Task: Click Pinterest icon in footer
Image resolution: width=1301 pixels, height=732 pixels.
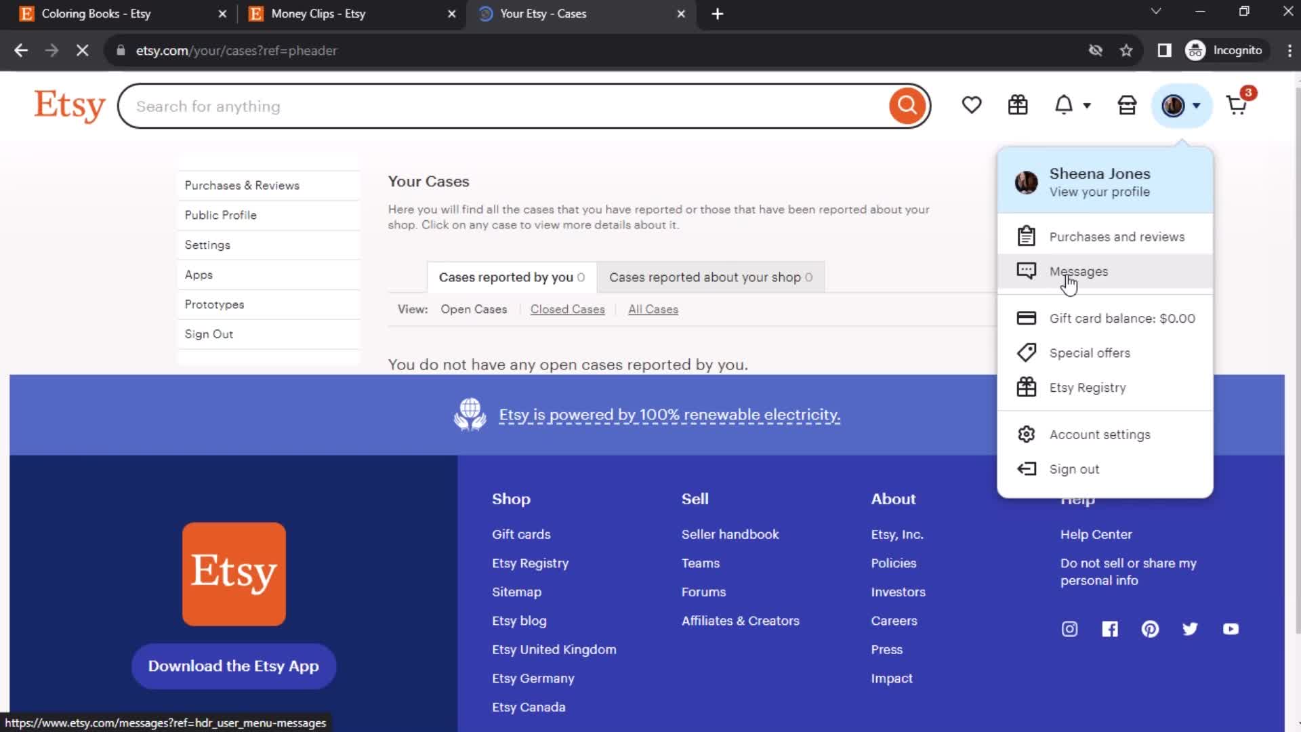Action: [x=1150, y=629]
